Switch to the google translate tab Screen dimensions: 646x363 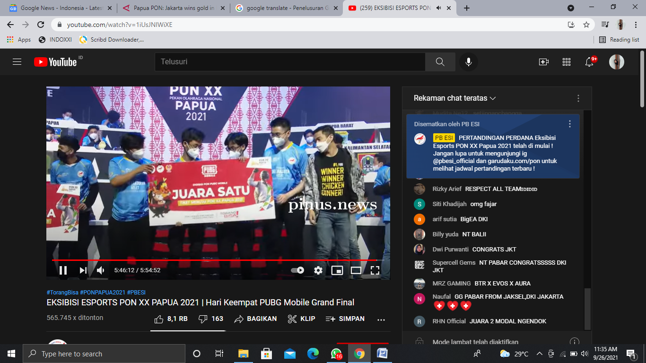click(x=286, y=8)
